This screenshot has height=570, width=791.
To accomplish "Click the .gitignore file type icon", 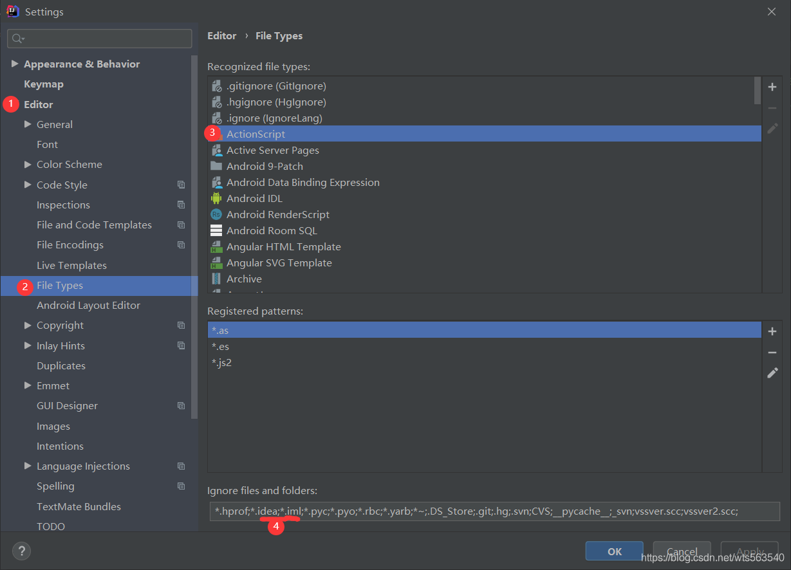I will tap(216, 86).
